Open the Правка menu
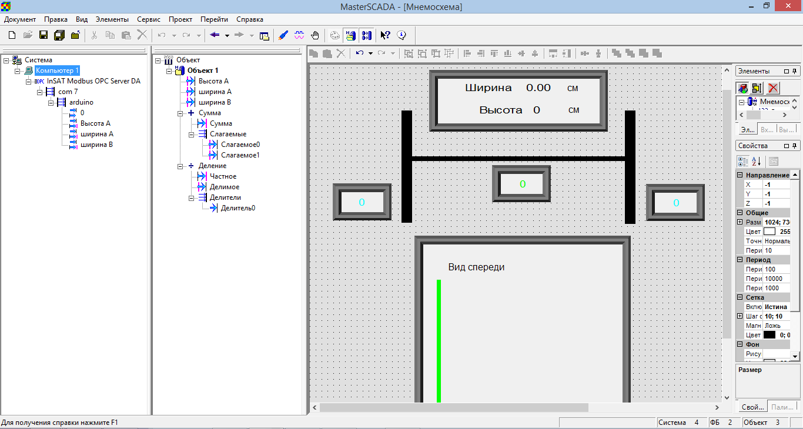 pos(56,19)
